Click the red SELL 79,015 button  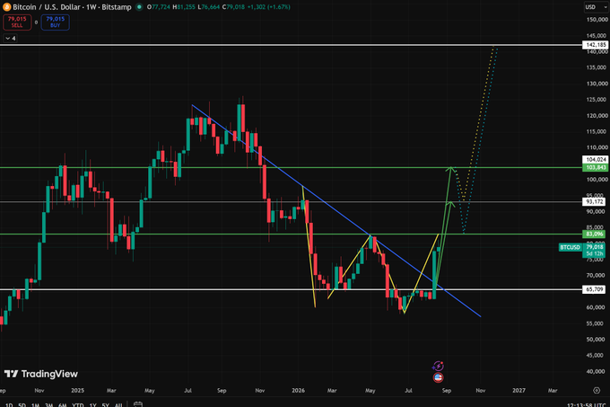click(x=17, y=22)
